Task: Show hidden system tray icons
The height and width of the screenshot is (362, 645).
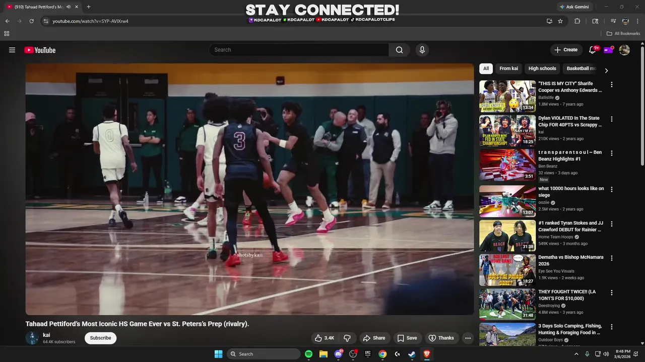Action: [576, 354]
